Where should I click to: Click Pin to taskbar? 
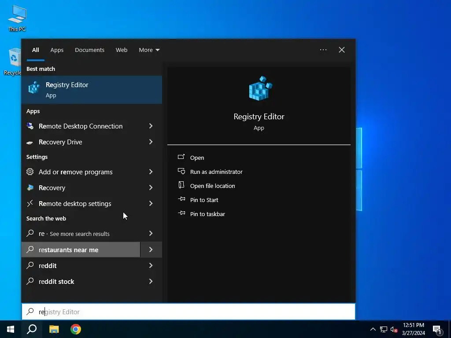[x=207, y=214]
